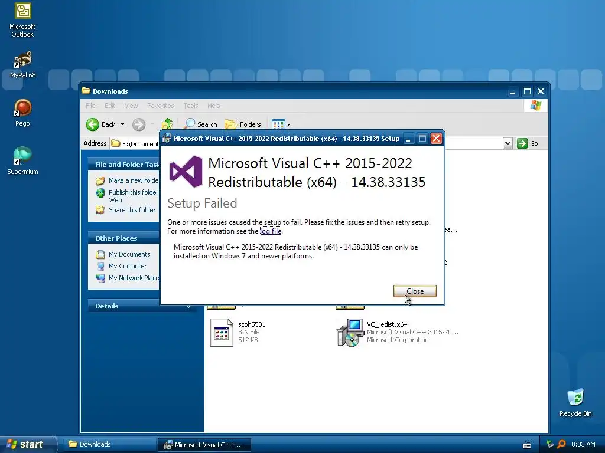This screenshot has width=605, height=453.
Task: Switch to Downloads taskbar button
Action: pos(110,444)
